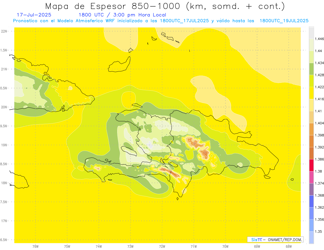Click the "74W" longitude axis label
324x250 pixels.
coord(99,247)
